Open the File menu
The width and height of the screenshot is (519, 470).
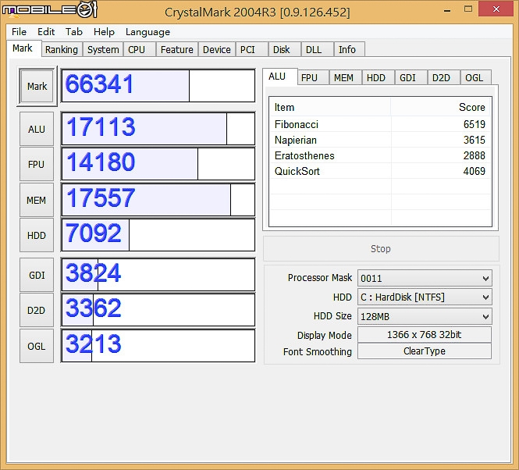[x=19, y=32]
